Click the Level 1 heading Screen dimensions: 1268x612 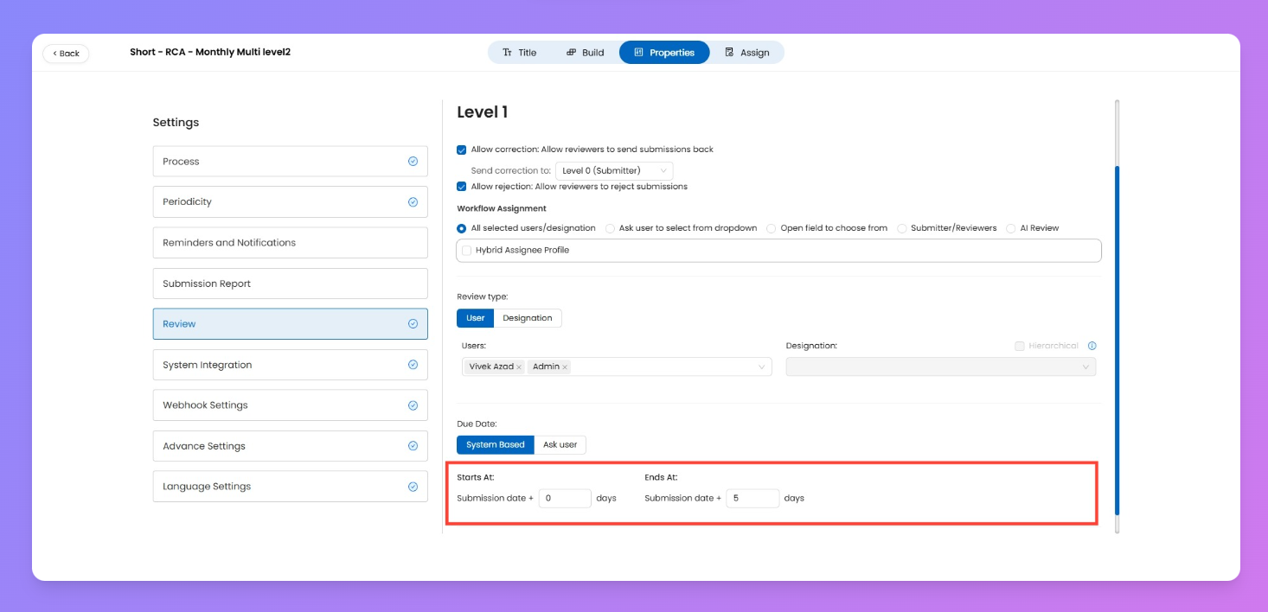(483, 112)
